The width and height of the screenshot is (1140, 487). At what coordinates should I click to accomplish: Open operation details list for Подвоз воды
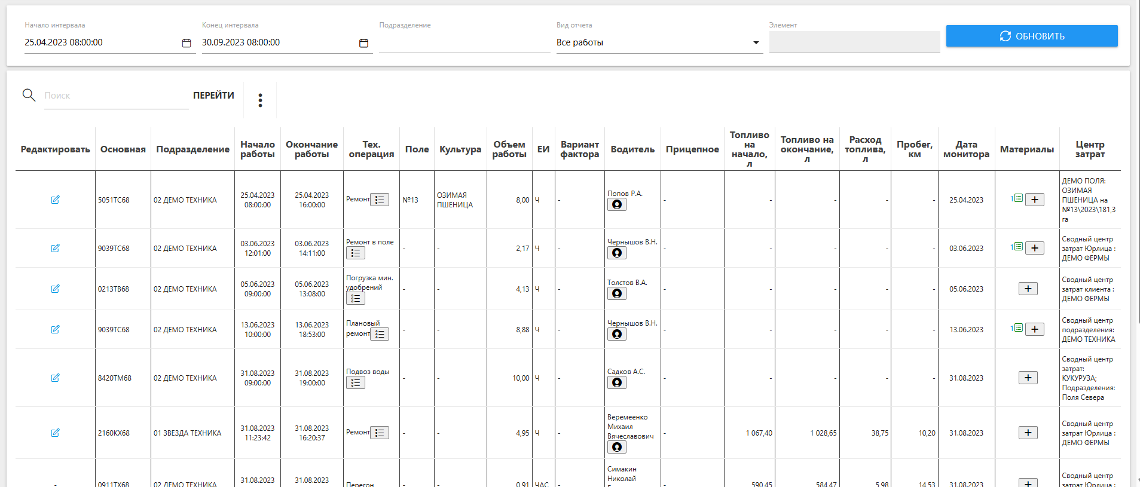[356, 382]
